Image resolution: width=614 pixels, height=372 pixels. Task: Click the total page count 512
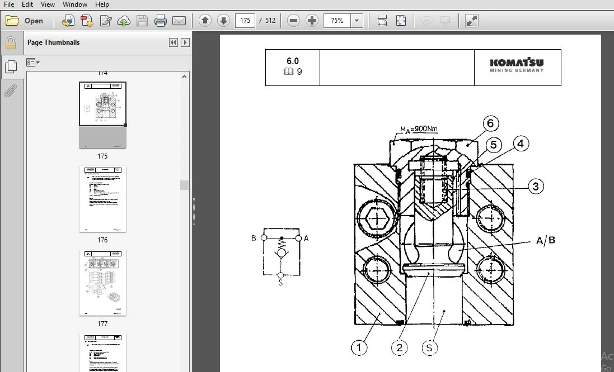(x=270, y=21)
